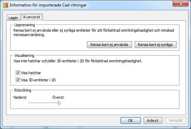191x129 pixels.
Task: Click Rensa bort ej synliga button
Action: pyautogui.click(x=156, y=45)
